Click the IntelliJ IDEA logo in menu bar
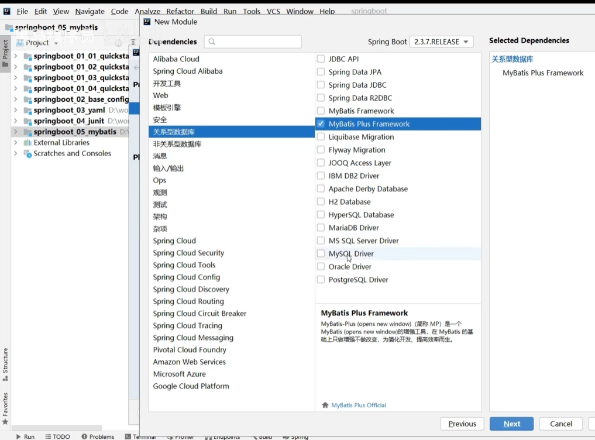595x440 pixels. click(7, 11)
